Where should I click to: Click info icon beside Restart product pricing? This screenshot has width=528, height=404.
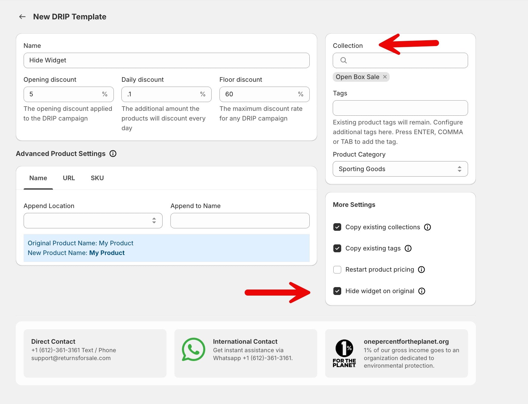click(x=421, y=270)
